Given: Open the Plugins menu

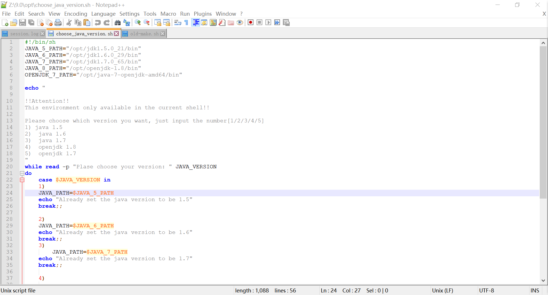Looking at the screenshot, I should (x=203, y=14).
